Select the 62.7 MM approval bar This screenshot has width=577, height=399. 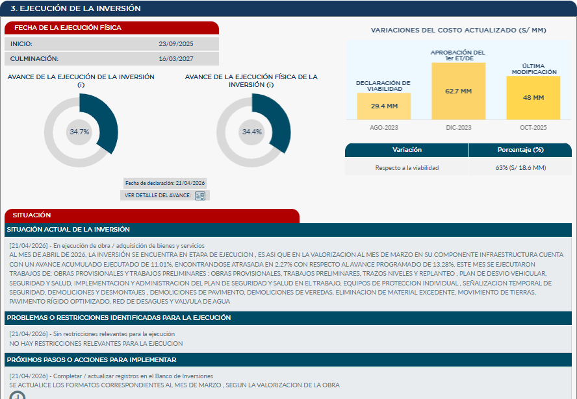(458, 91)
